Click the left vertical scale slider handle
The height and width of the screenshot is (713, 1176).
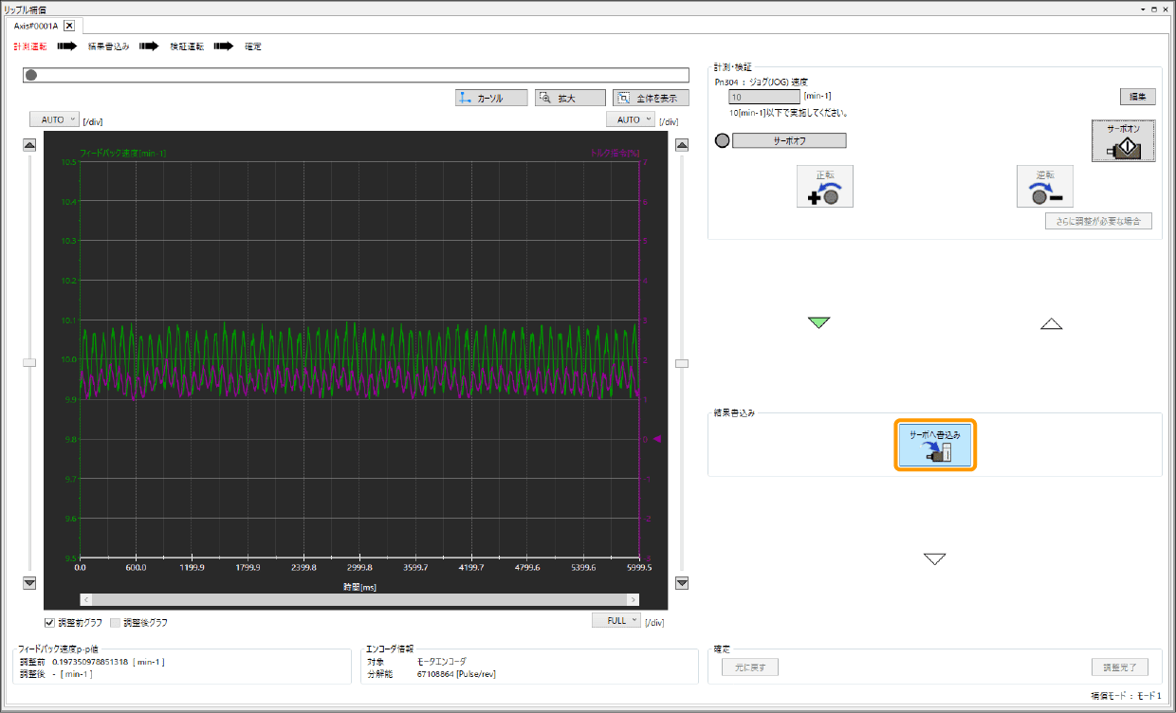(29, 362)
